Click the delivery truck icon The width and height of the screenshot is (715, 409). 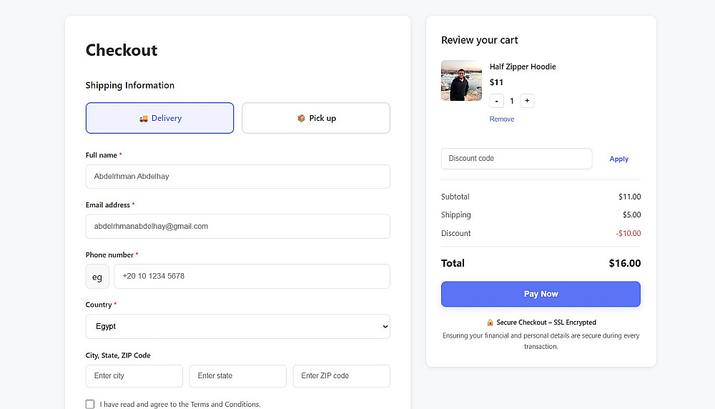pyautogui.click(x=144, y=119)
